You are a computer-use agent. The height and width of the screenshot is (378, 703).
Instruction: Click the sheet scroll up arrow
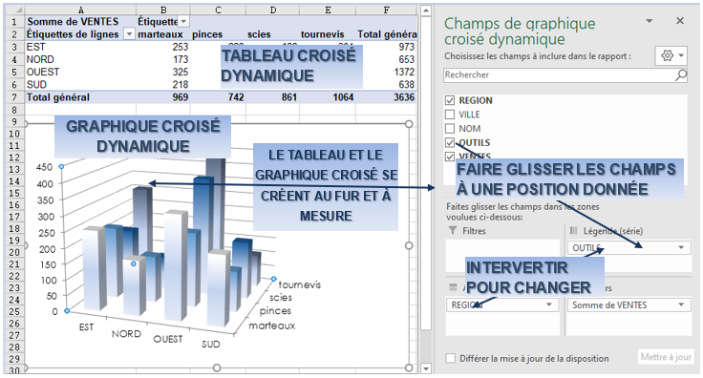425,10
